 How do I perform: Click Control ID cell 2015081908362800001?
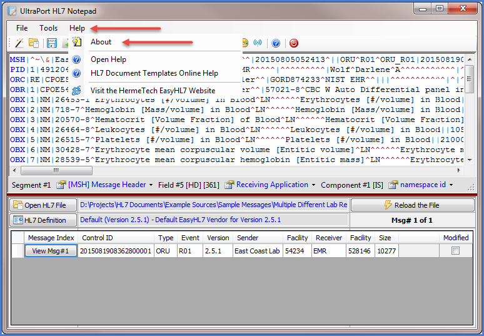click(x=116, y=251)
